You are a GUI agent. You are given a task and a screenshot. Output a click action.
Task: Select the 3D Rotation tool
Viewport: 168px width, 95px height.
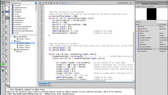coord(3,15)
